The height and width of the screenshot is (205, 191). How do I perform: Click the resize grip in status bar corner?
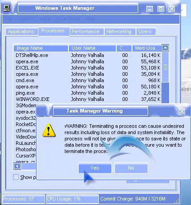tap(177, 201)
